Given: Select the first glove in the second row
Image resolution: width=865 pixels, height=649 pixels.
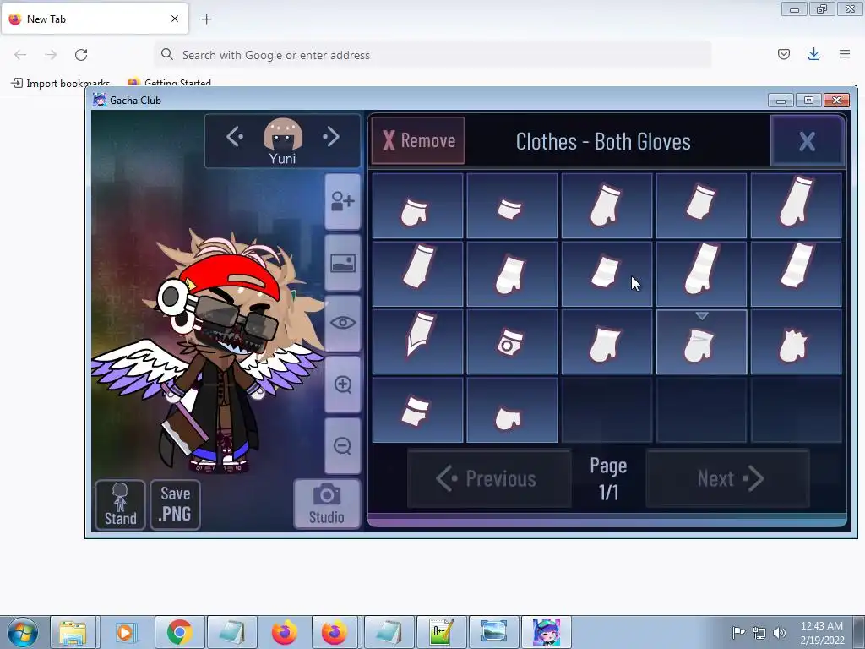Looking at the screenshot, I should [x=417, y=274].
